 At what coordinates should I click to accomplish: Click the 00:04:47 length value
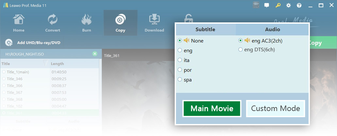[59, 106]
